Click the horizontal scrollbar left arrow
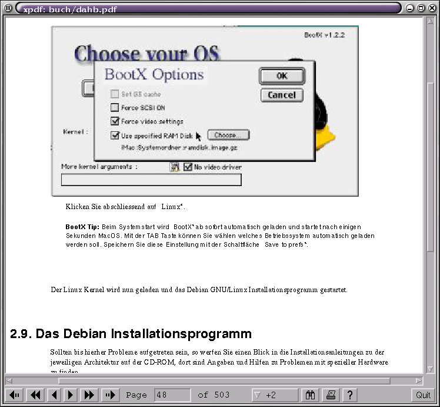The width and height of the screenshot is (440, 407). (9, 381)
